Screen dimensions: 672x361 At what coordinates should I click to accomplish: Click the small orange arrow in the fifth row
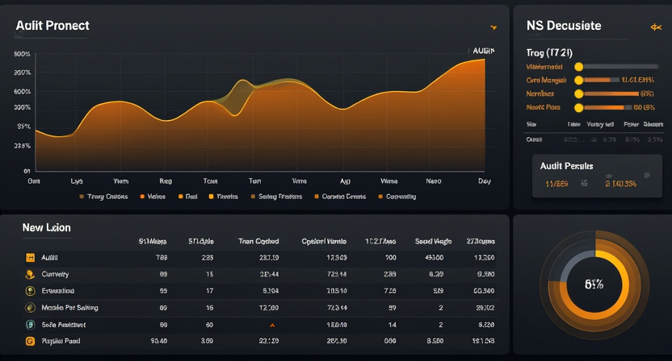click(271, 326)
